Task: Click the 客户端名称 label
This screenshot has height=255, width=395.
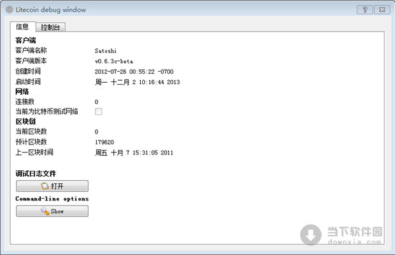Action: pos(31,51)
